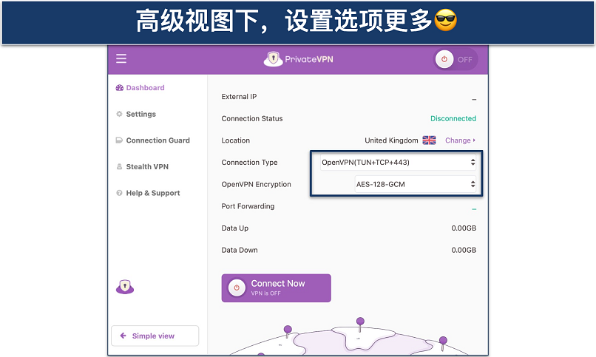Switch to Simple view
Viewport: 596px width, 357px height.
[x=155, y=336]
